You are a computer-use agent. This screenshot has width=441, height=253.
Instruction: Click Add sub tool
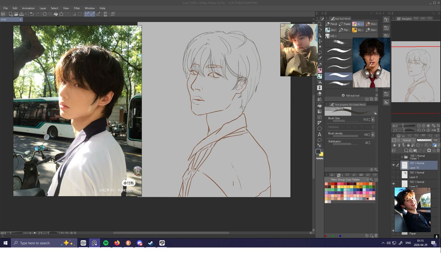pyautogui.click(x=351, y=95)
